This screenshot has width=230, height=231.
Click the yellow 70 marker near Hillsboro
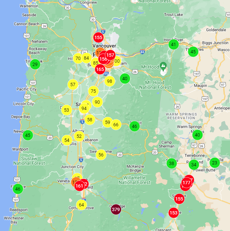click(78, 58)
